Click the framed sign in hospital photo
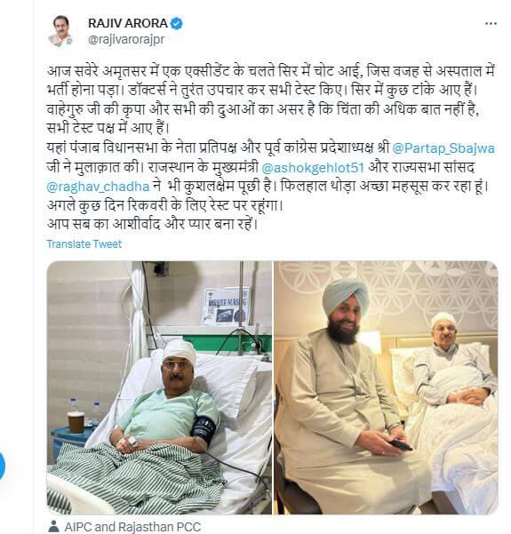The height and width of the screenshot is (534, 511). coord(227,306)
